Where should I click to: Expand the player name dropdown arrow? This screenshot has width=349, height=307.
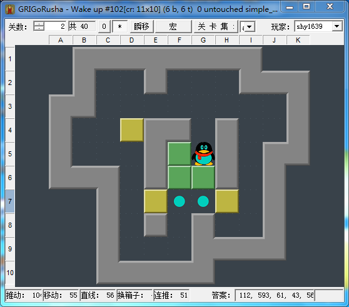coord(337,26)
